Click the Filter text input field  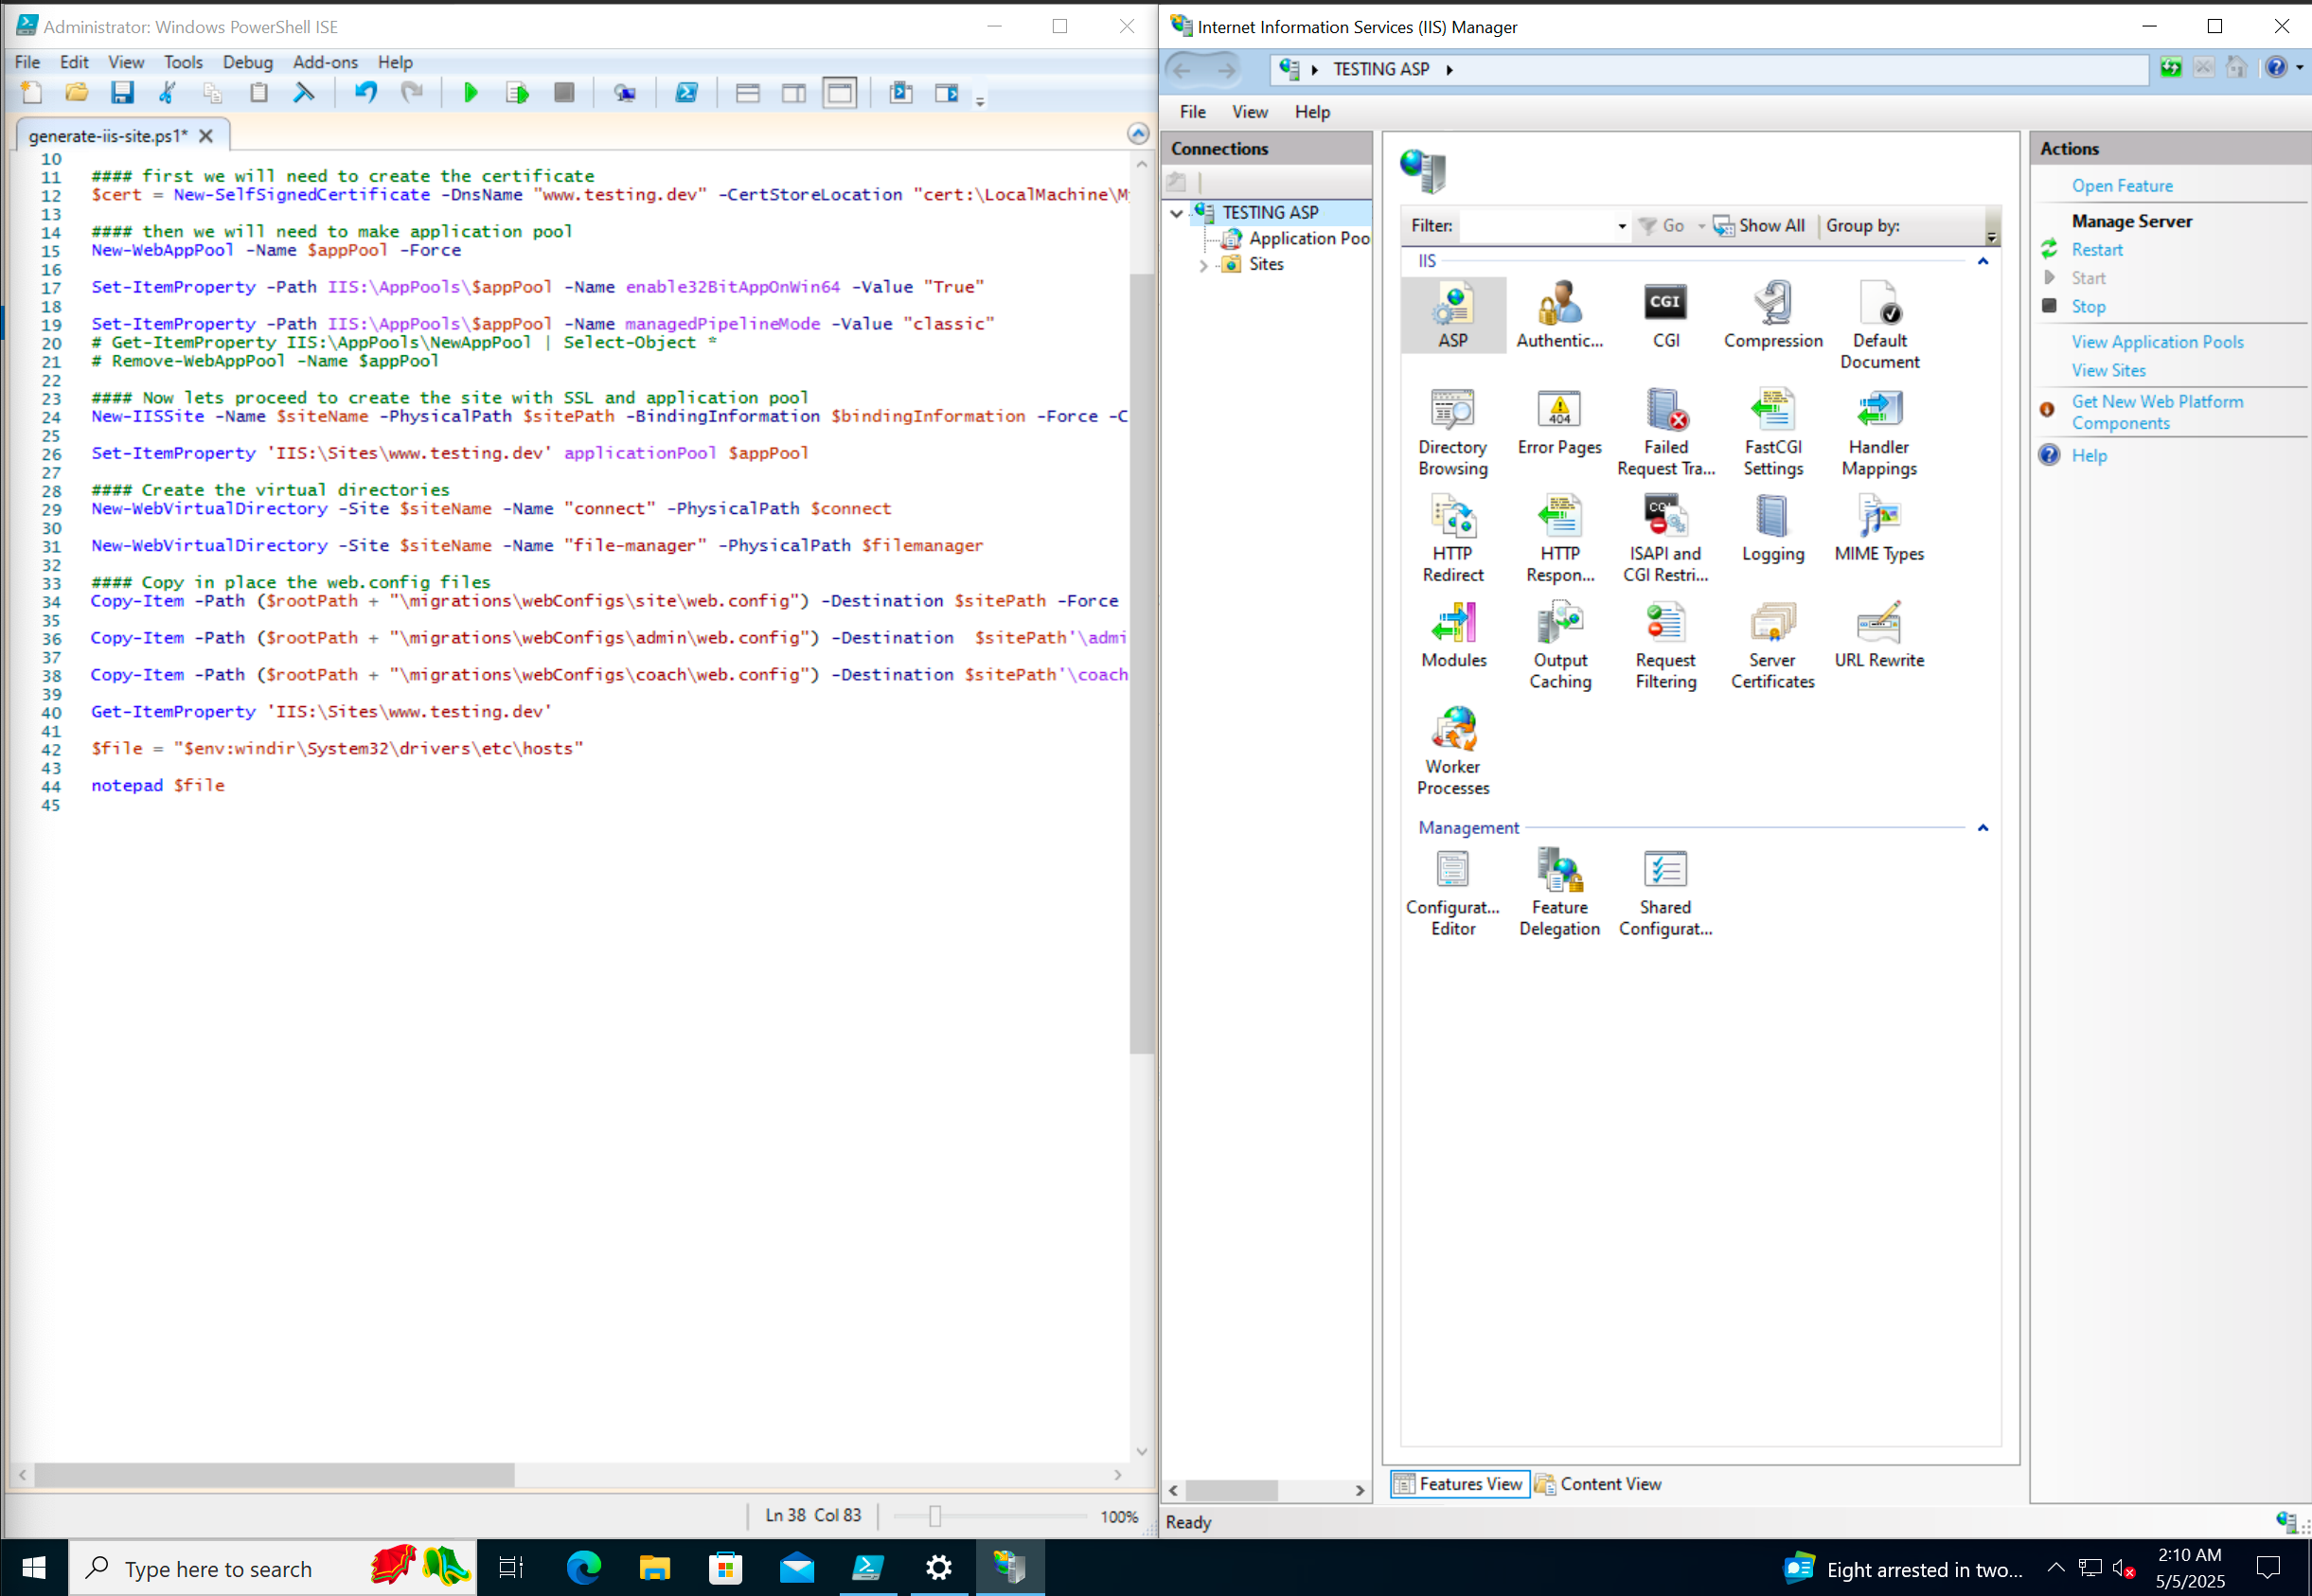point(1536,227)
